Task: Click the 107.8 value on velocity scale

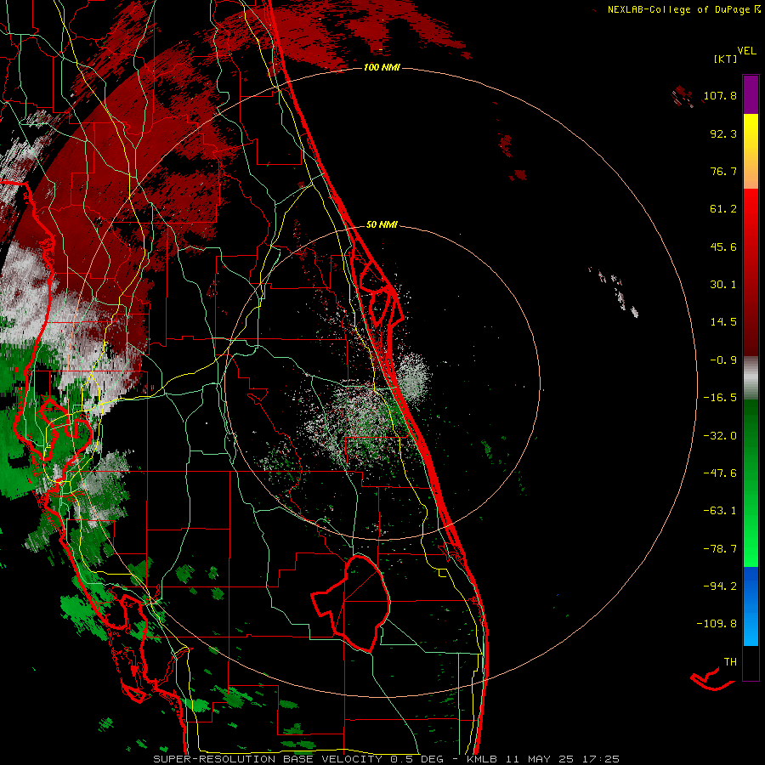Action: (x=720, y=95)
